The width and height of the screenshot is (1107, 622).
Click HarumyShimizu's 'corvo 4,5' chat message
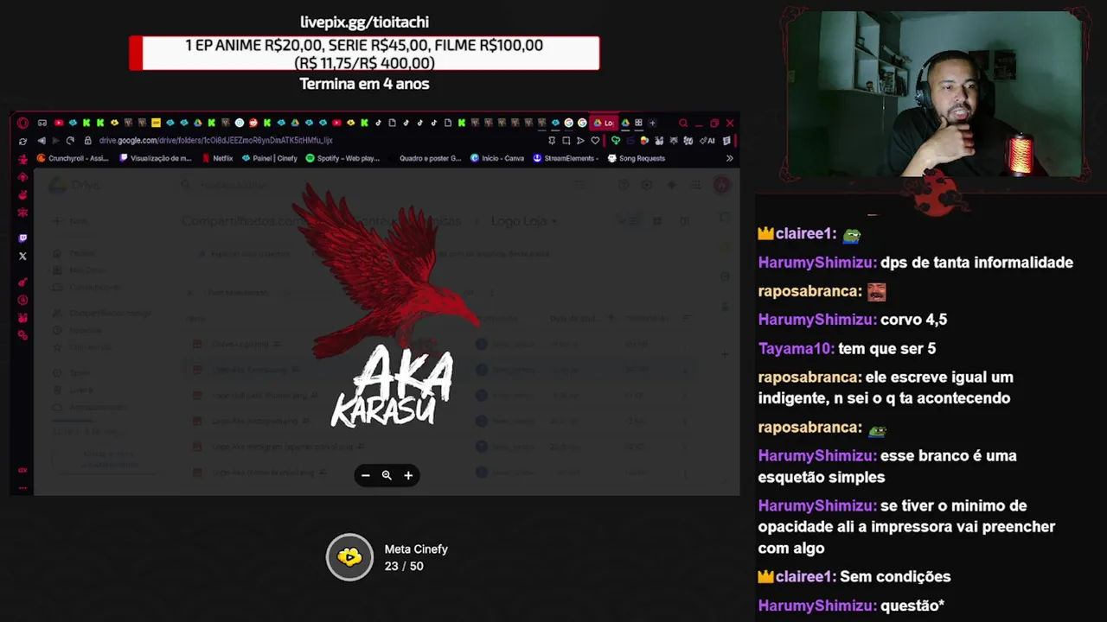click(853, 320)
